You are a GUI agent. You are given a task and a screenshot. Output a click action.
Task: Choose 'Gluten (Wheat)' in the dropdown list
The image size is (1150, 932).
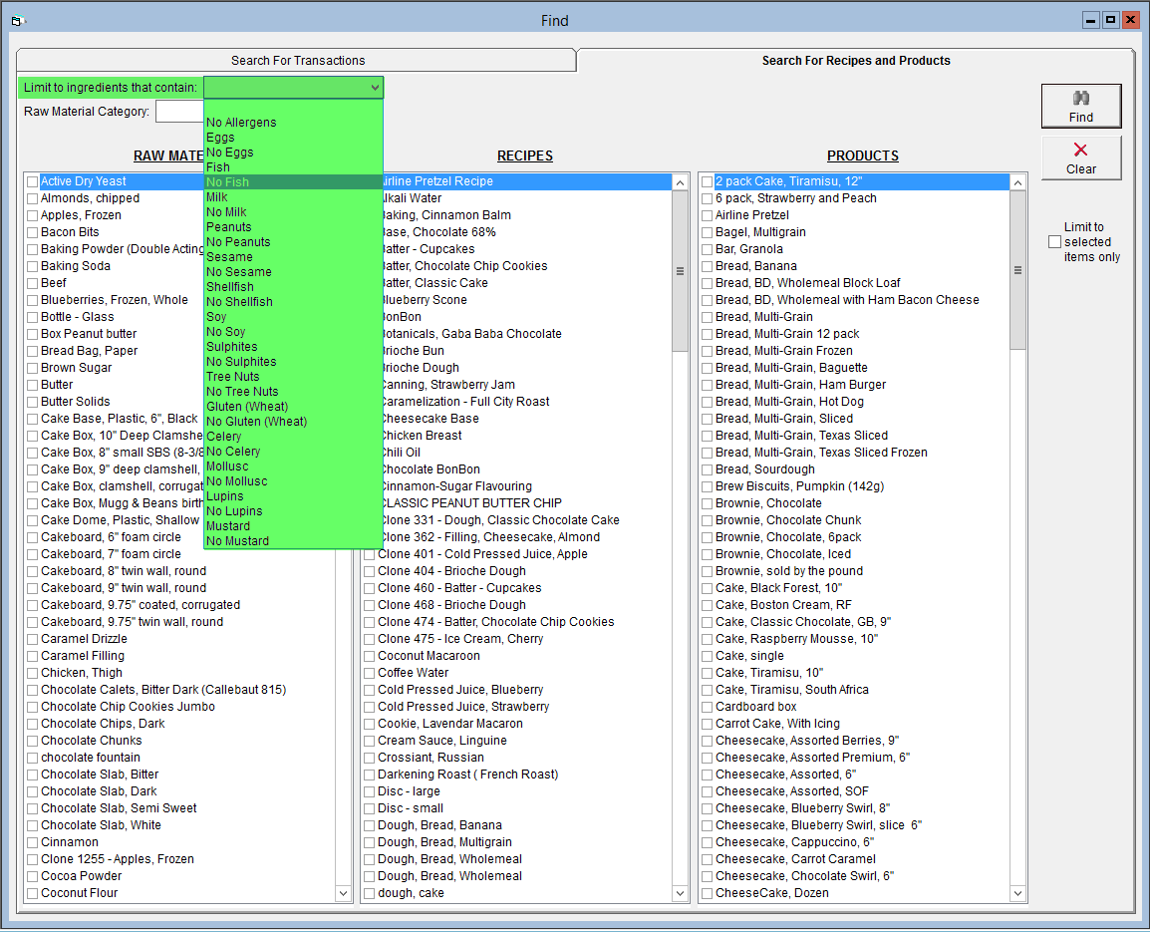[247, 407]
